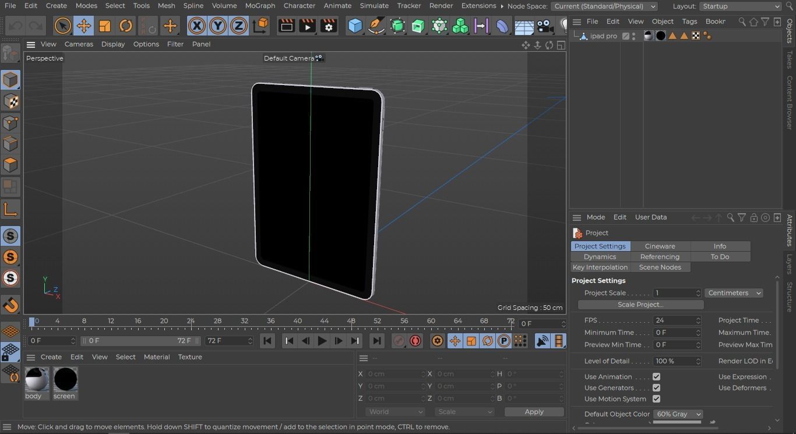Select the Scale tool
The height and width of the screenshot is (434, 796).
point(104,26)
